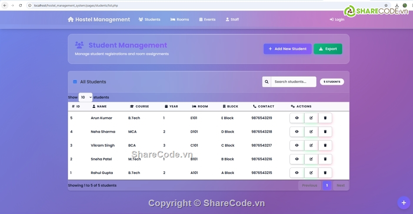Click the Login link in navbar

pyautogui.click(x=336, y=20)
